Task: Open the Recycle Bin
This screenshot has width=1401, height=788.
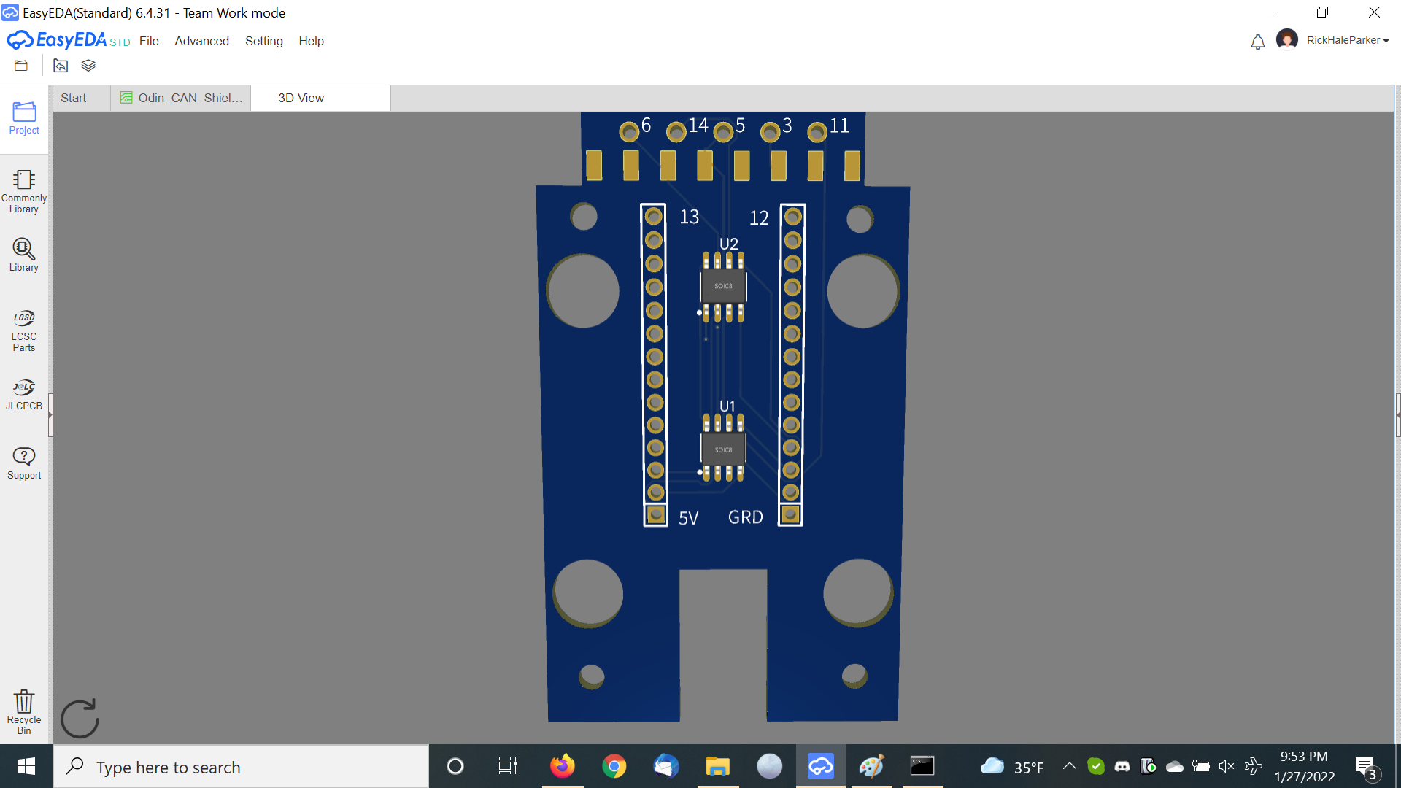Action: point(24,711)
